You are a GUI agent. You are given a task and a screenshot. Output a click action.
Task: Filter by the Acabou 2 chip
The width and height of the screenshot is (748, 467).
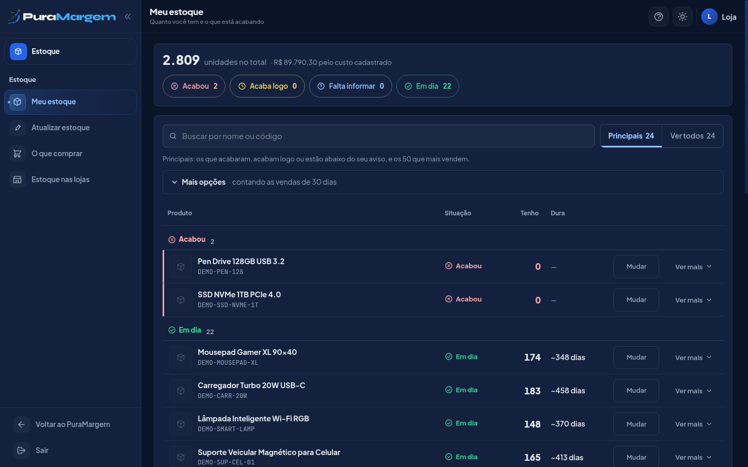tap(194, 86)
